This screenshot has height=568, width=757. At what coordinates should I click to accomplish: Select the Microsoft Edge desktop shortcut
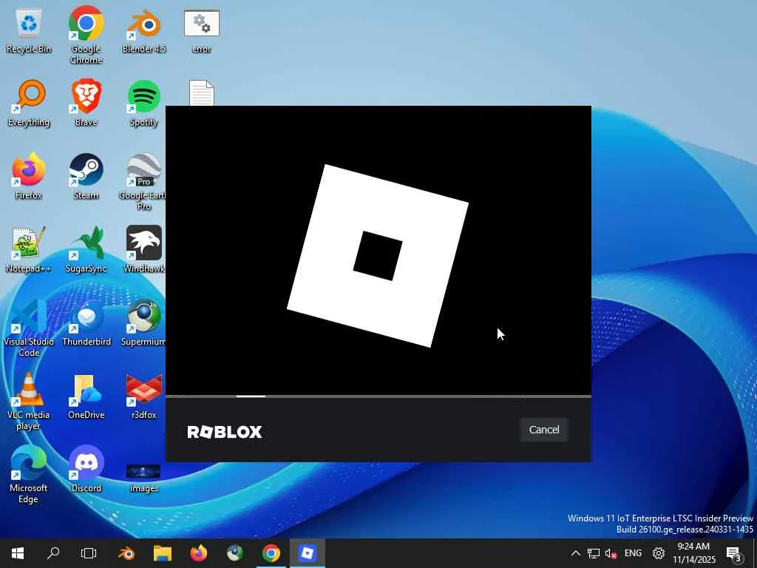click(29, 474)
